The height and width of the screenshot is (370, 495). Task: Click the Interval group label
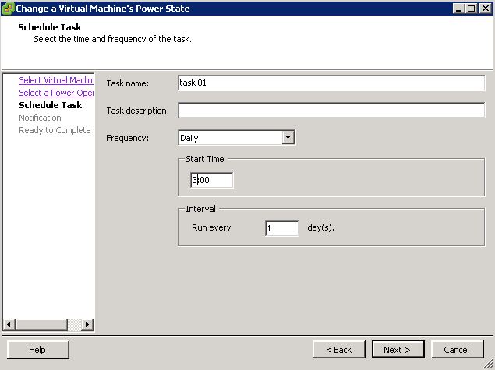[x=201, y=209]
